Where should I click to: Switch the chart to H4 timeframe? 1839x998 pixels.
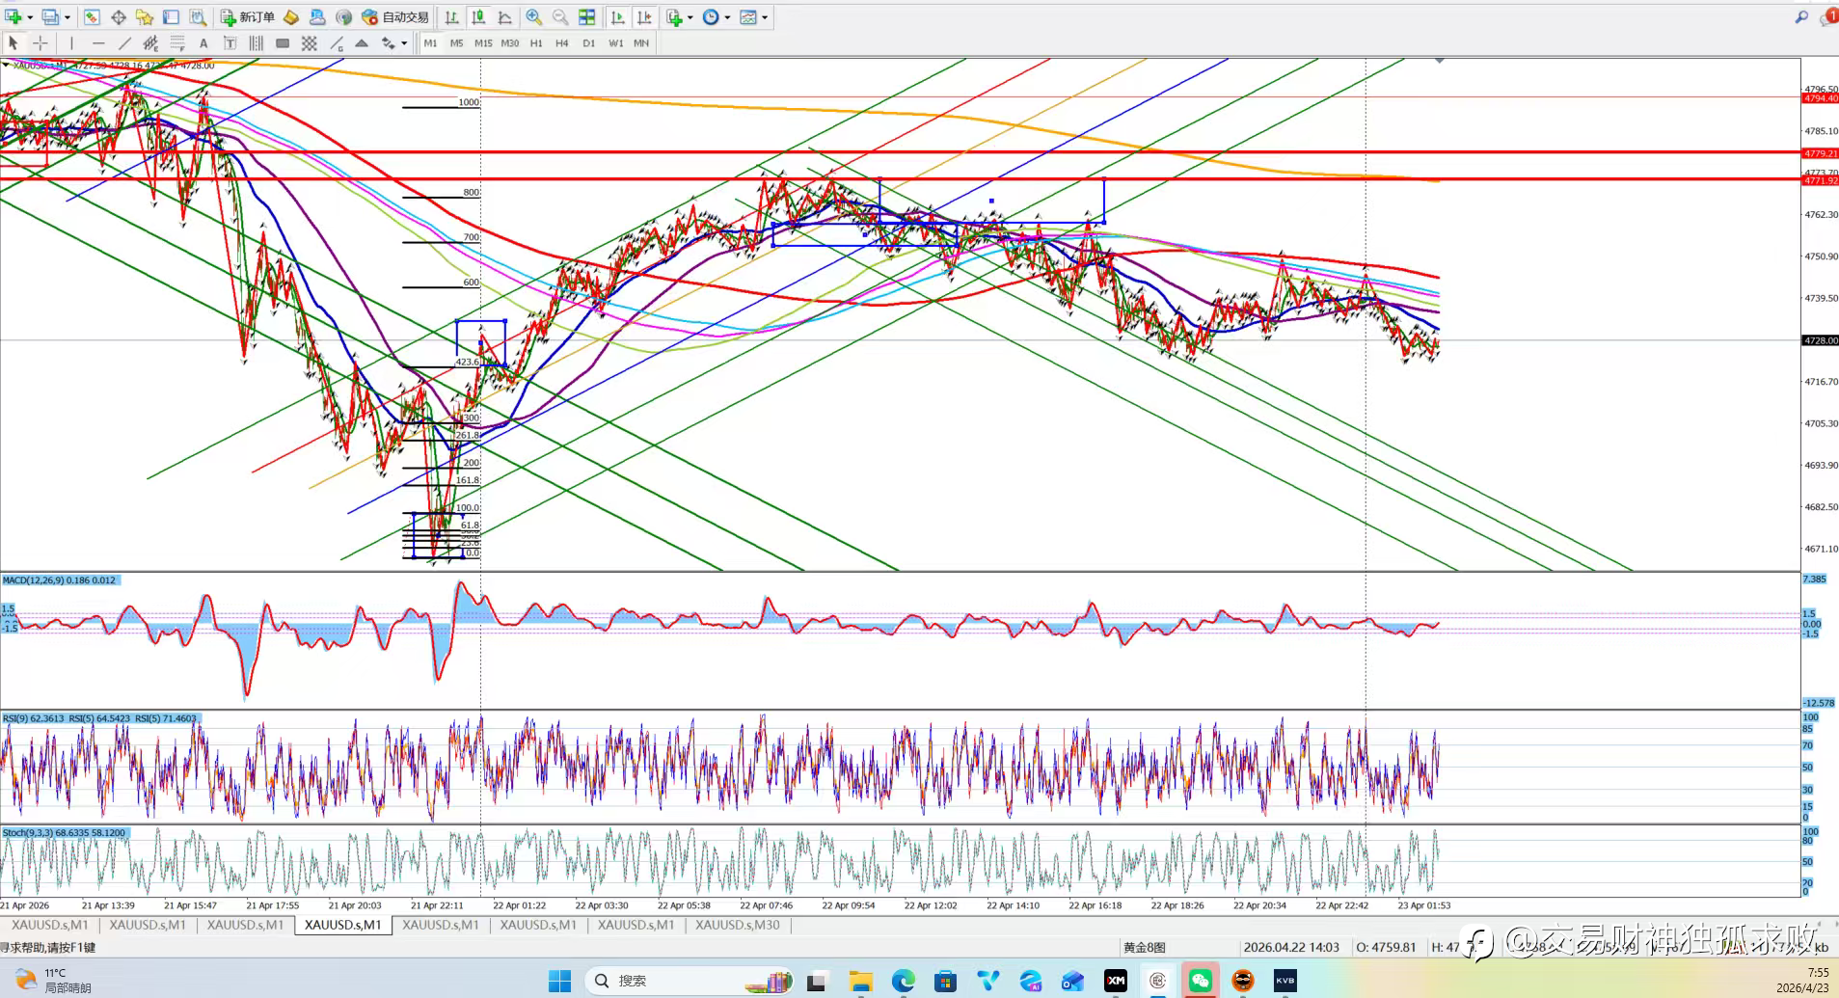pos(562,43)
